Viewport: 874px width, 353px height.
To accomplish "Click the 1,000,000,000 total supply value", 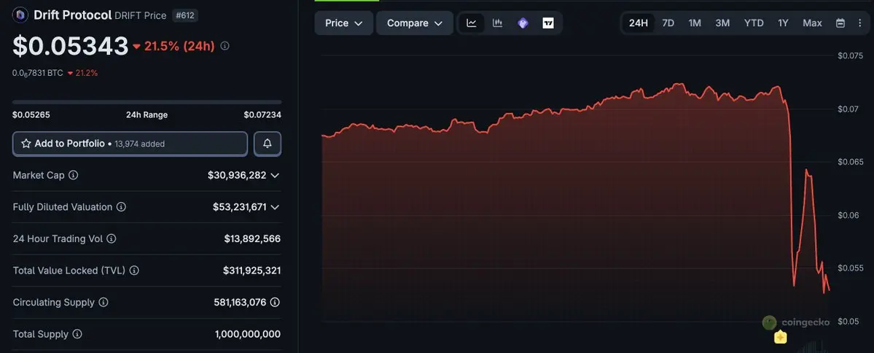I will (248, 334).
